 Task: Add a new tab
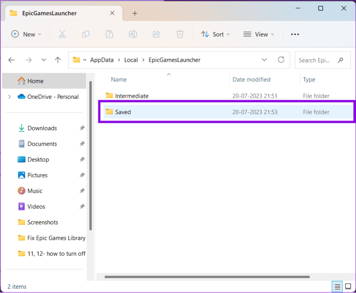(x=135, y=13)
